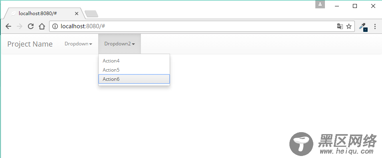The image size is (382, 158).
Task: Go back with the browser back arrow
Action: (x=8, y=26)
